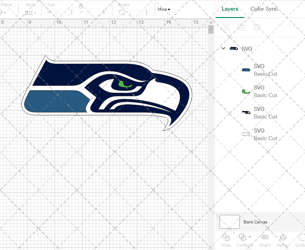Click the Attach paperclip icon
The height and width of the screenshot is (250, 305).
point(265,237)
